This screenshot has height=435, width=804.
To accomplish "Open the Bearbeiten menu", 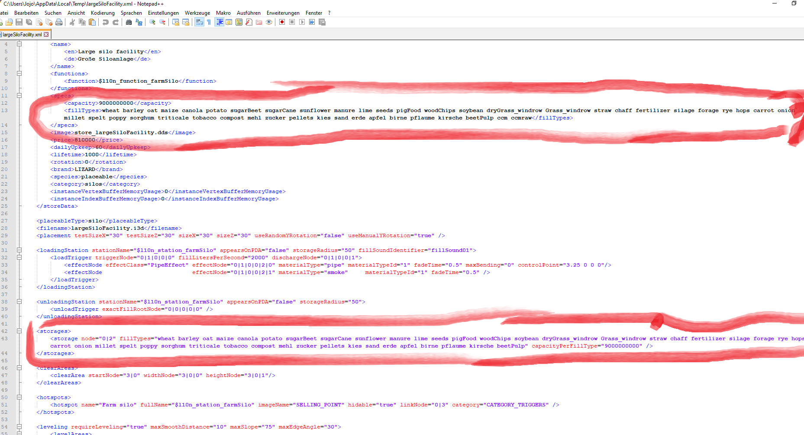I will (x=26, y=13).
